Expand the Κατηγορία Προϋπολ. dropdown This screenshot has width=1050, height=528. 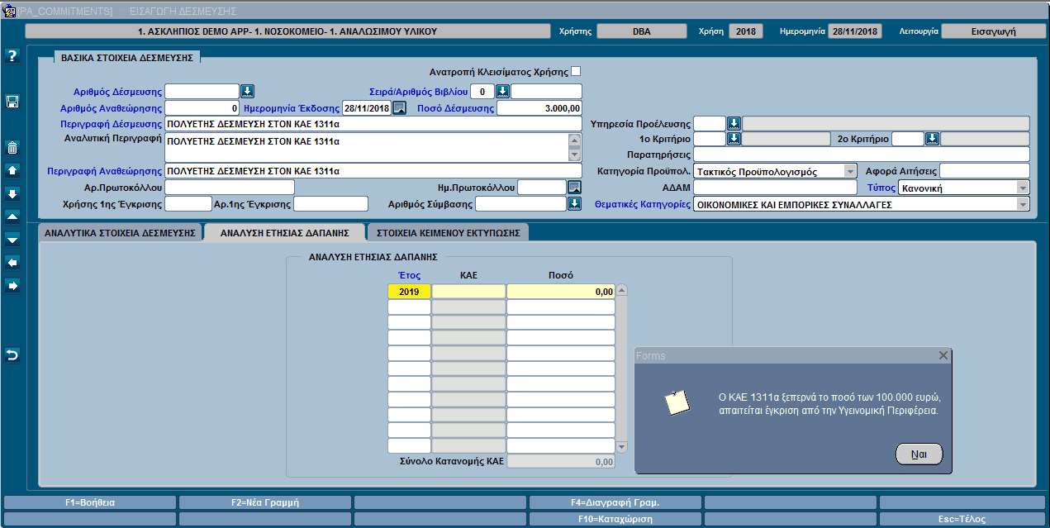click(850, 171)
